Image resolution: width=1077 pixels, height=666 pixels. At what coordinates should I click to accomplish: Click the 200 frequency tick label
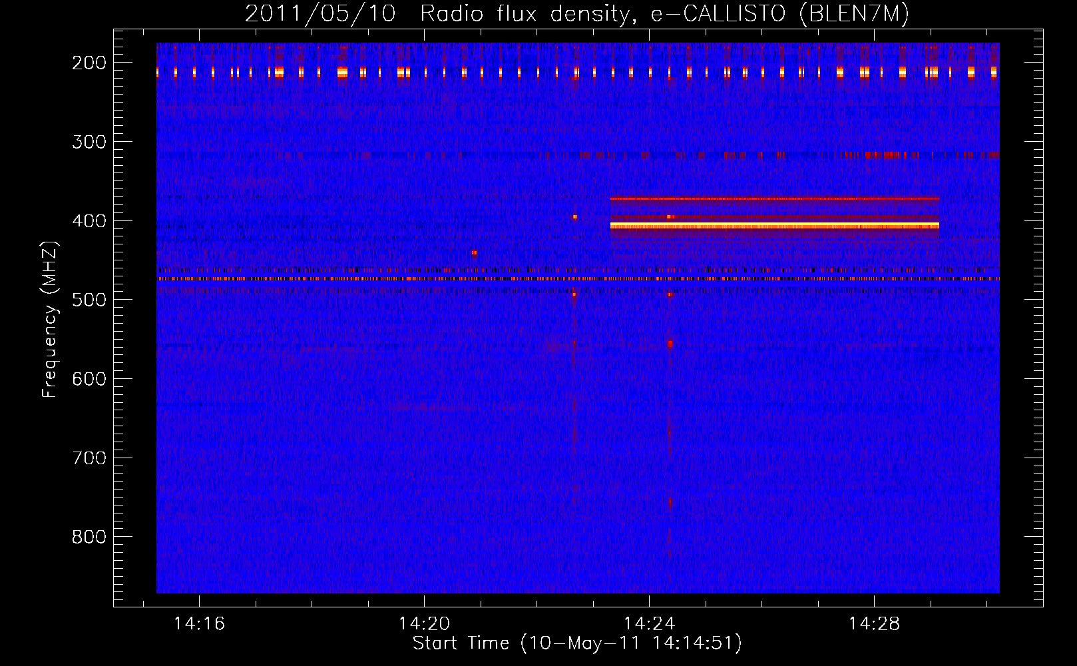tap(89, 63)
